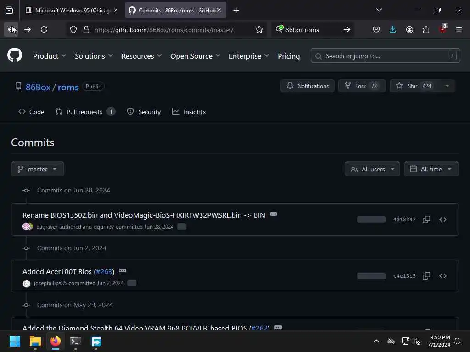The width and height of the screenshot is (470, 352).
Task: Browse repository at commit 4018847
Action: click(x=443, y=220)
